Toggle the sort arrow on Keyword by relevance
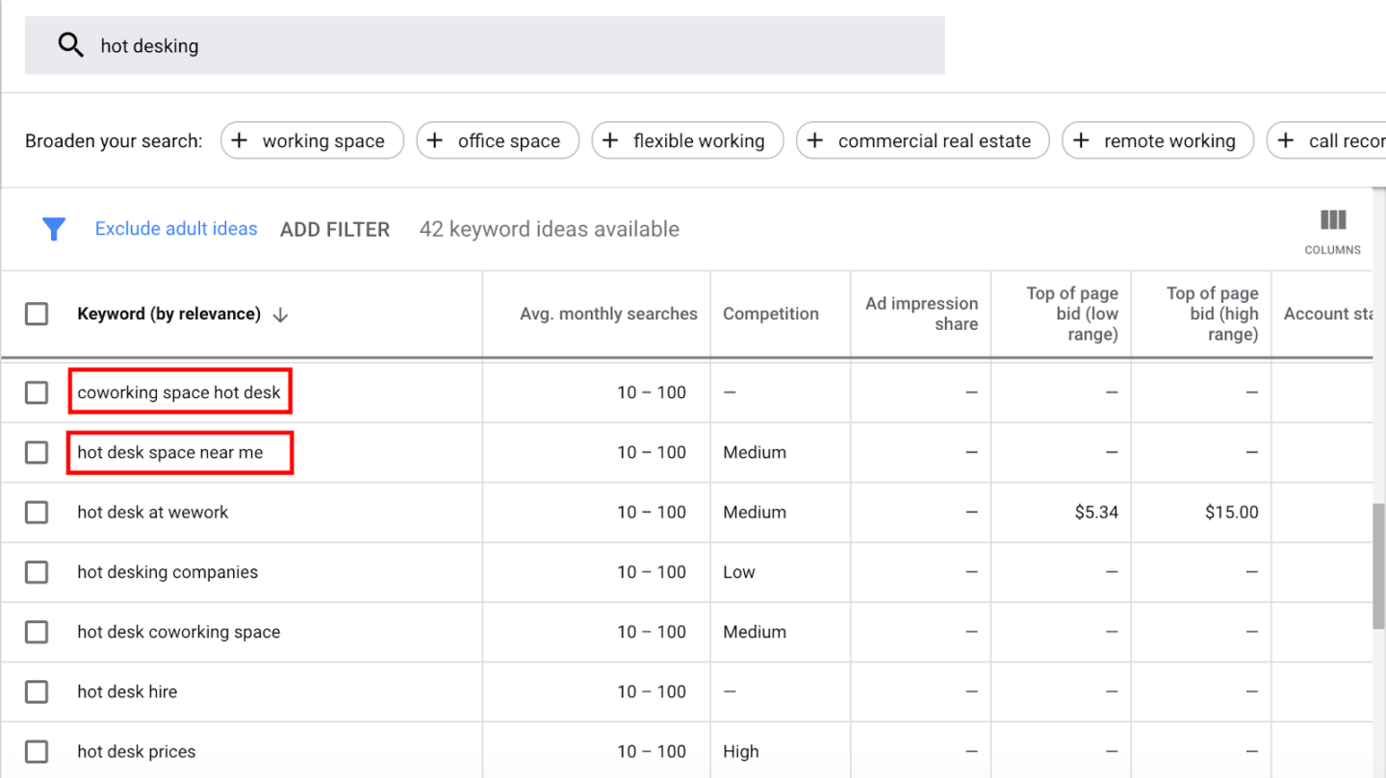This screenshot has height=778, width=1386. (278, 314)
